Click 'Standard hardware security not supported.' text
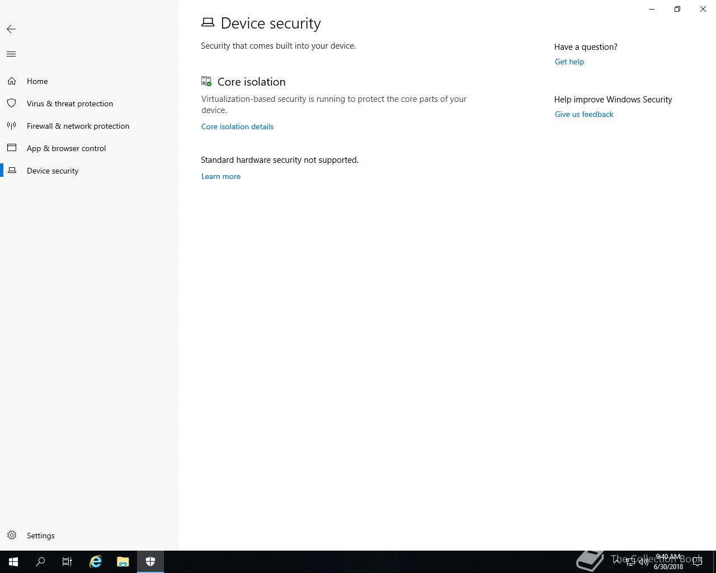Screen dimensions: 716x573 click(x=280, y=160)
